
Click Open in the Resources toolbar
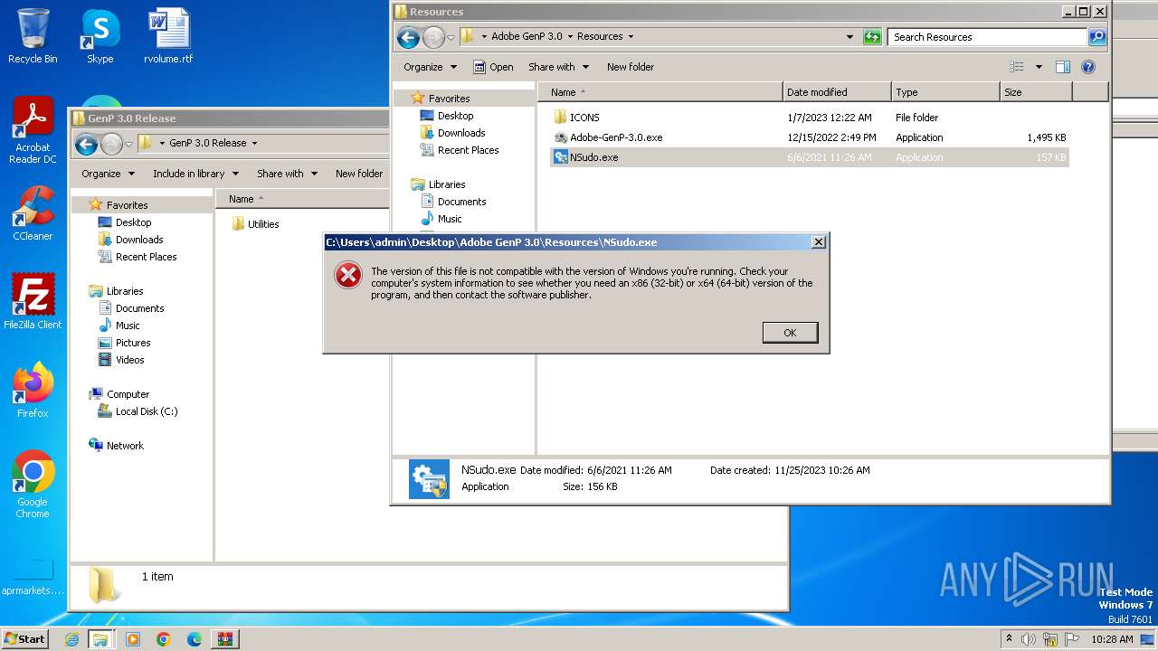493,67
